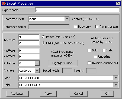Click the Highlight Owner button
122x99 pixels.
coord(63,63)
